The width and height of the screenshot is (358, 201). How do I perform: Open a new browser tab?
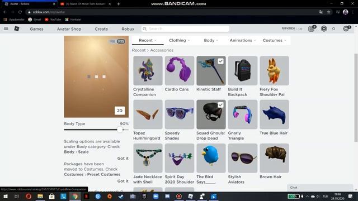119,4
